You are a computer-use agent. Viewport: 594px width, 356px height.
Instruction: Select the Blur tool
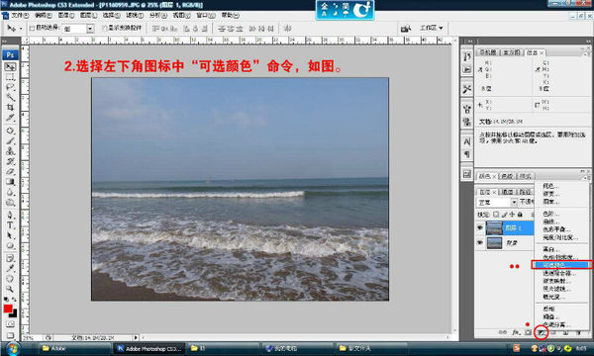(10, 192)
